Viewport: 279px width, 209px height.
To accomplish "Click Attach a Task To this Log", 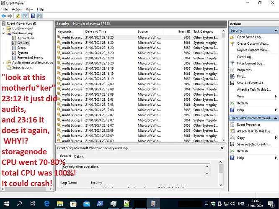I will coord(254,90).
